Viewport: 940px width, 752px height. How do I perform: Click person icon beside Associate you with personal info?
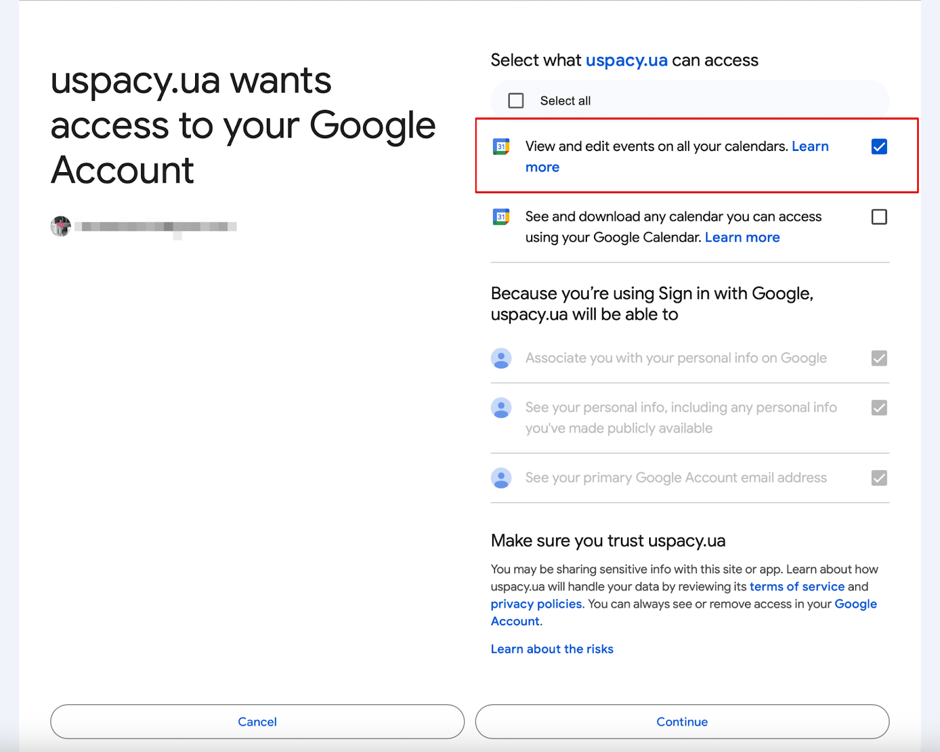pyautogui.click(x=501, y=358)
